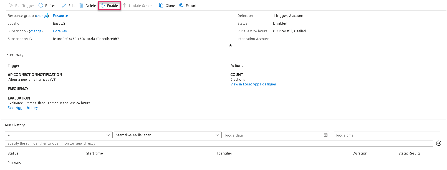Expand the All status filter dropdown
Image resolution: width=447 pixels, height=170 pixels.
tap(108, 135)
